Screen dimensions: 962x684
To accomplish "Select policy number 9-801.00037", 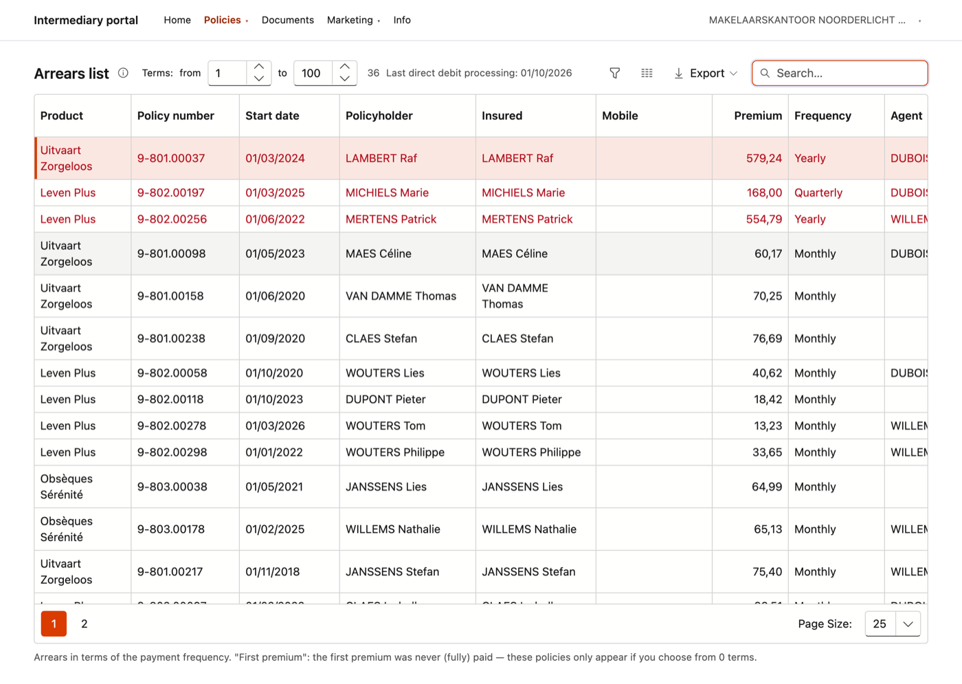I will click(x=171, y=158).
